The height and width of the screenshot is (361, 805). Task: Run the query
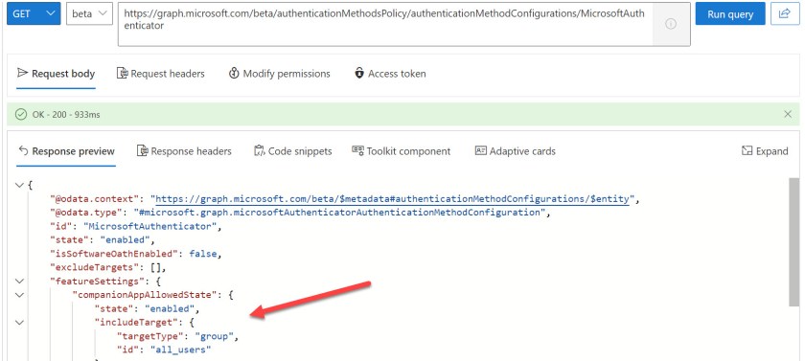click(730, 13)
